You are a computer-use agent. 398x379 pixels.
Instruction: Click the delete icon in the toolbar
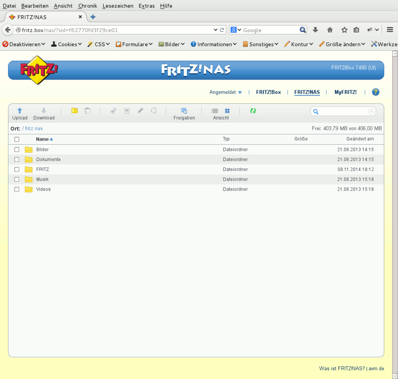click(x=127, y=111)
